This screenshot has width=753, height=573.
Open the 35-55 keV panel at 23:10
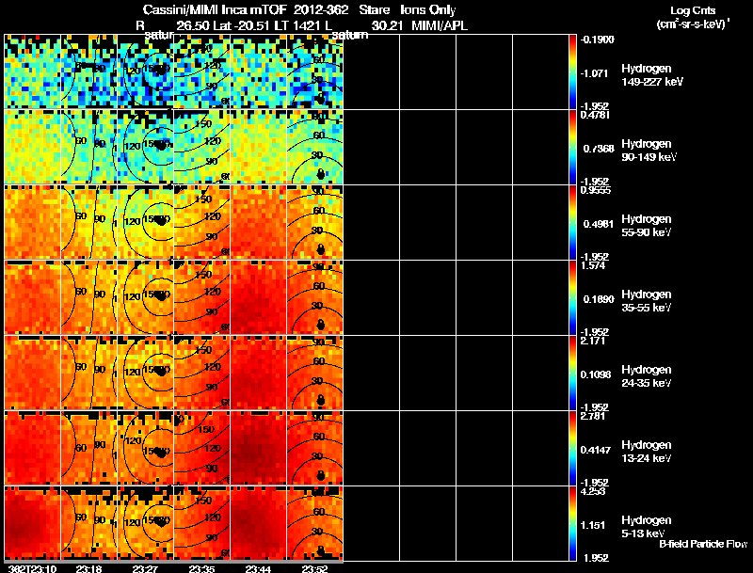32,297
